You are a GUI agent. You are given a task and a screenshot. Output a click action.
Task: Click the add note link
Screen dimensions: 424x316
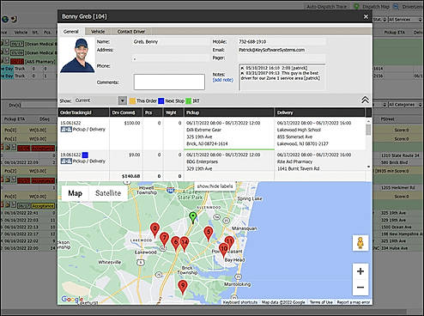(222, 80)
